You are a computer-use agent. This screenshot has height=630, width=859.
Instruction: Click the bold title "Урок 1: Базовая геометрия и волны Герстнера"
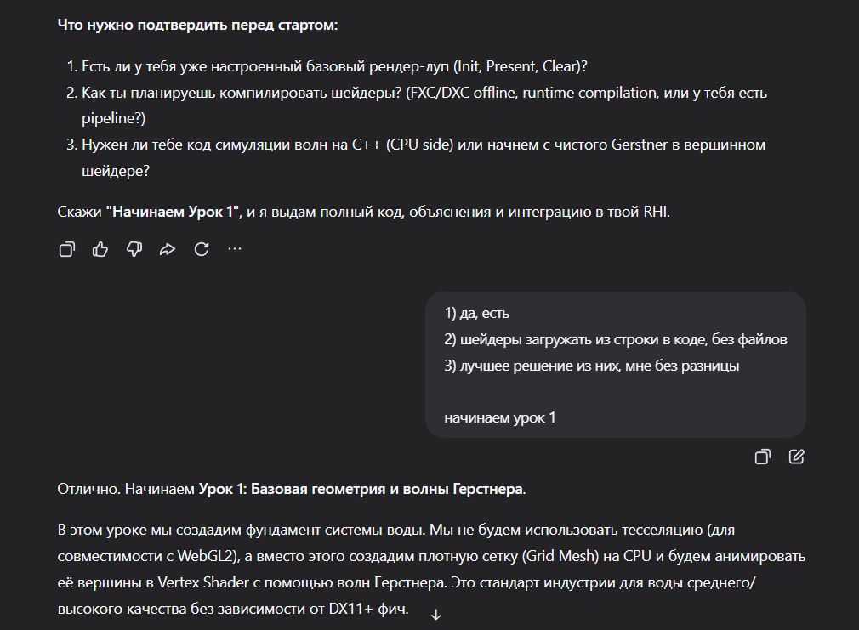click(361, 489)
